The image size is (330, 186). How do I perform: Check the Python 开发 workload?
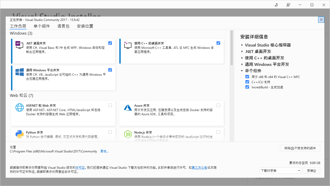tap(110, 132)
